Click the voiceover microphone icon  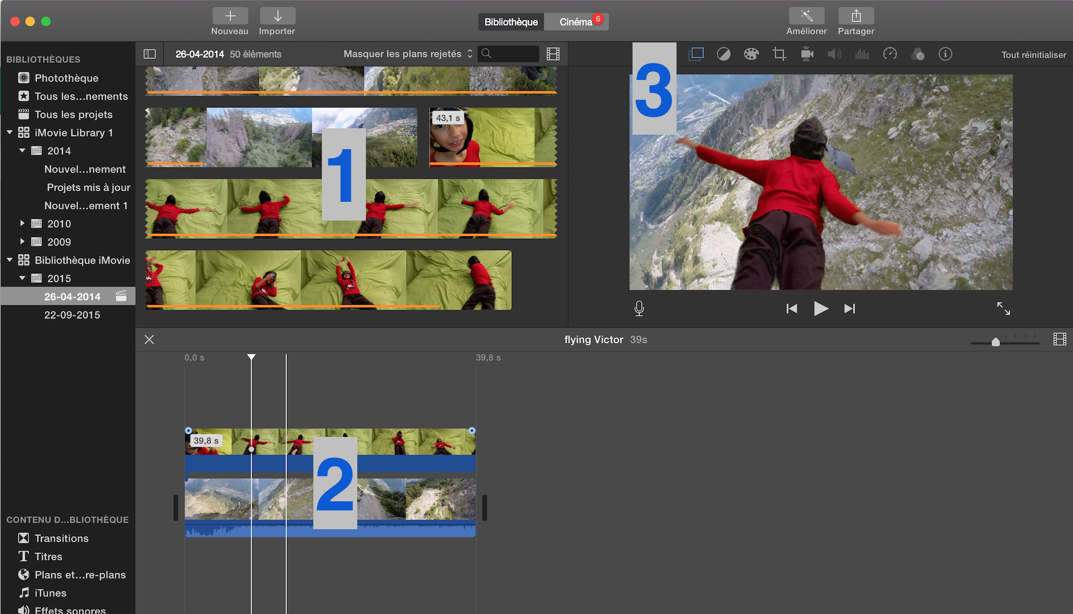639,309
